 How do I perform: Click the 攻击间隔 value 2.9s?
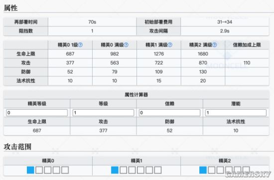pyautogui.click(x=225, y=31)
